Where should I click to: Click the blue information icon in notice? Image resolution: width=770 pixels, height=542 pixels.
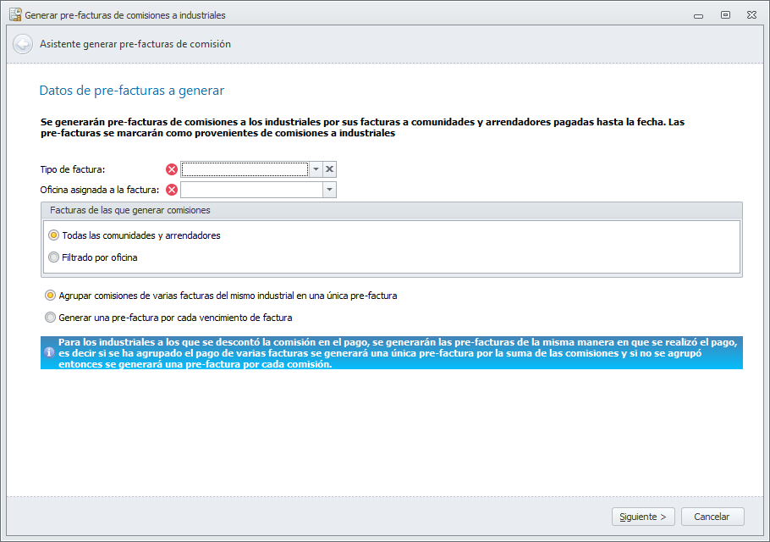tap(49, 352)
